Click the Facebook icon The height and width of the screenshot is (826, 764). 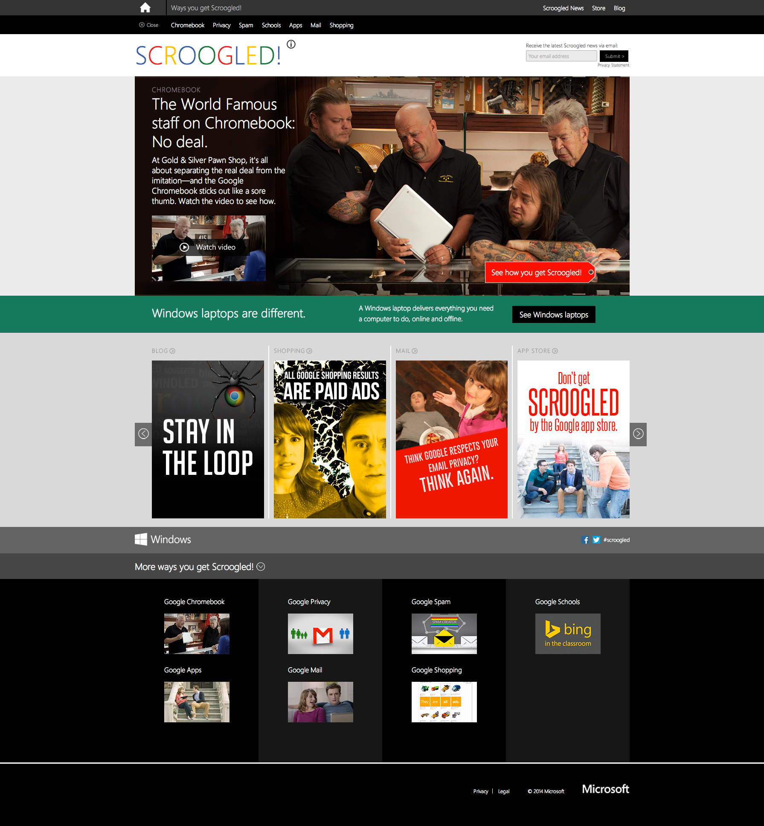click(x=585, y=540)
